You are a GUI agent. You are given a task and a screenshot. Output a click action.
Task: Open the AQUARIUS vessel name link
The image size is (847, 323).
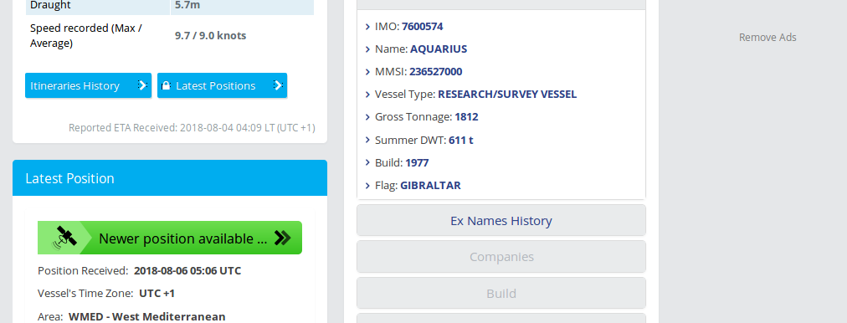click(439, 49)
